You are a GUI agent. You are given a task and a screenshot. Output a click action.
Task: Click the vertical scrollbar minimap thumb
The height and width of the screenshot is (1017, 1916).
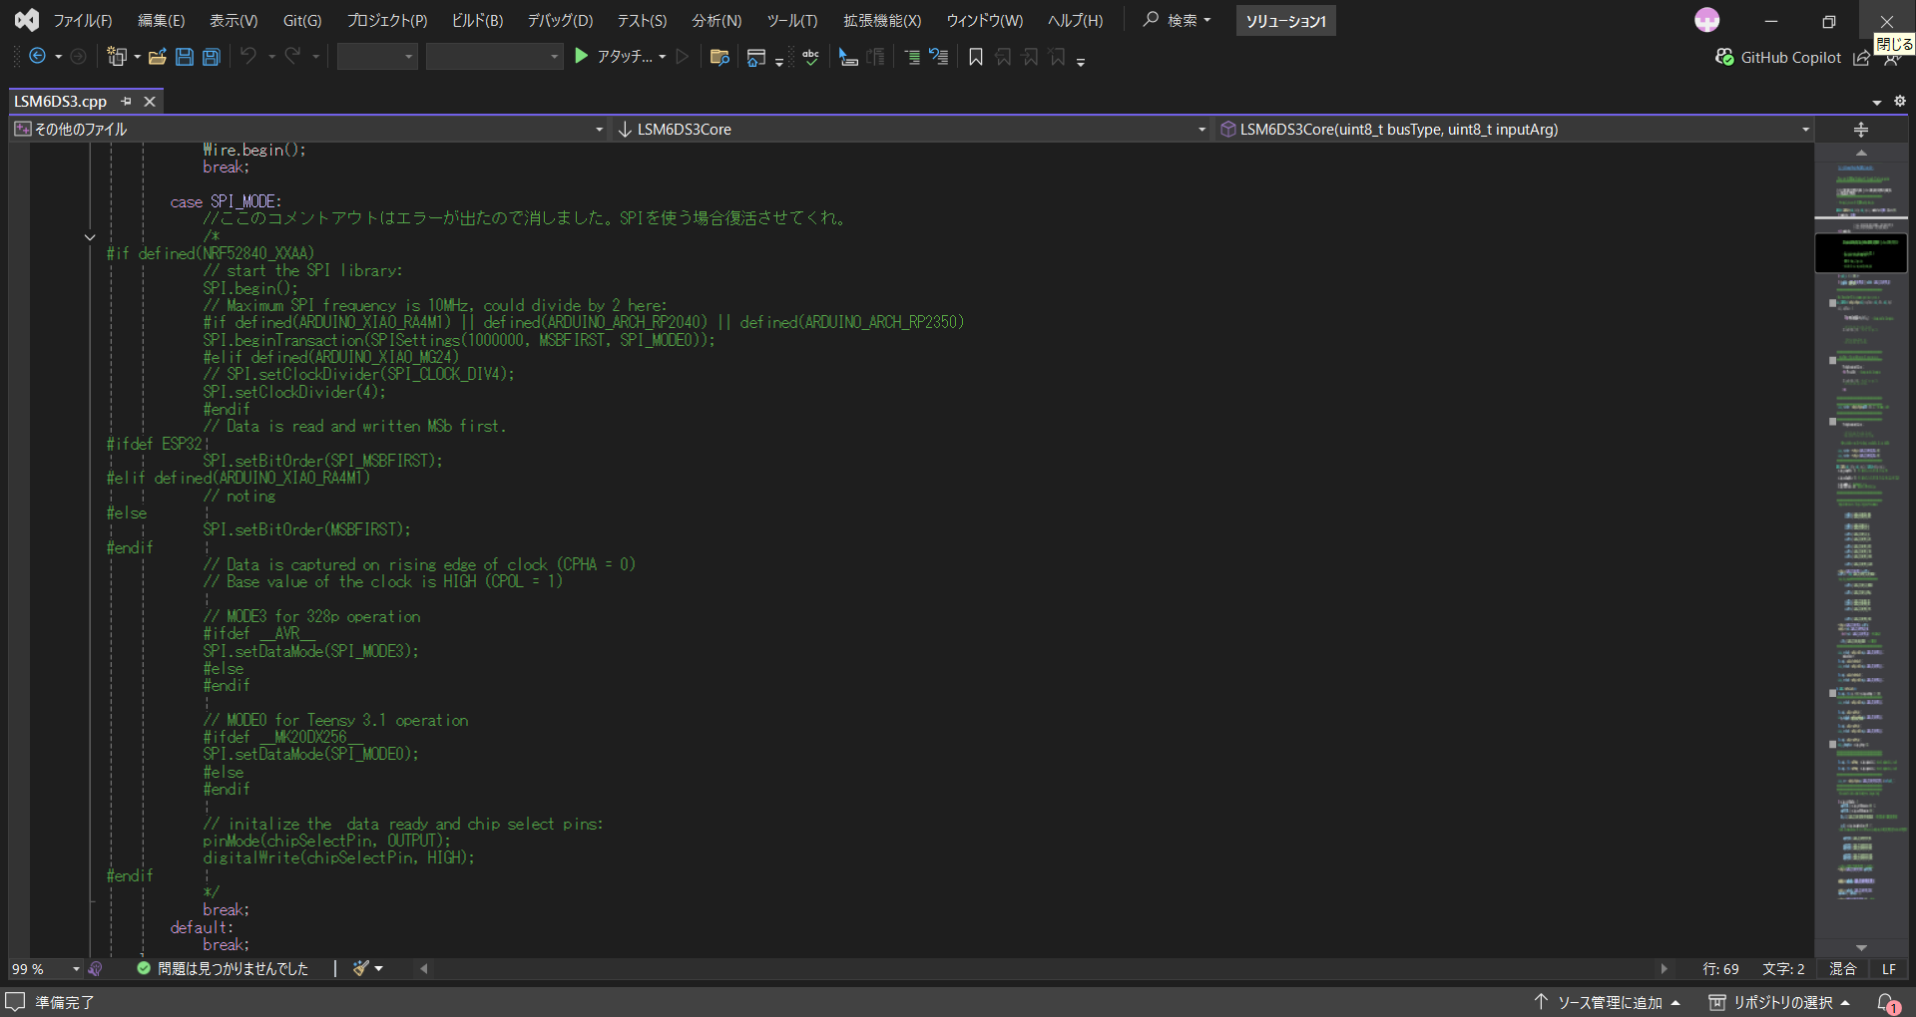tap(1861, 252)
